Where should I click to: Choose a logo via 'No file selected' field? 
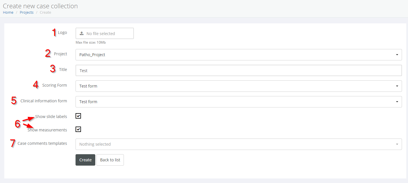point(105,33)
